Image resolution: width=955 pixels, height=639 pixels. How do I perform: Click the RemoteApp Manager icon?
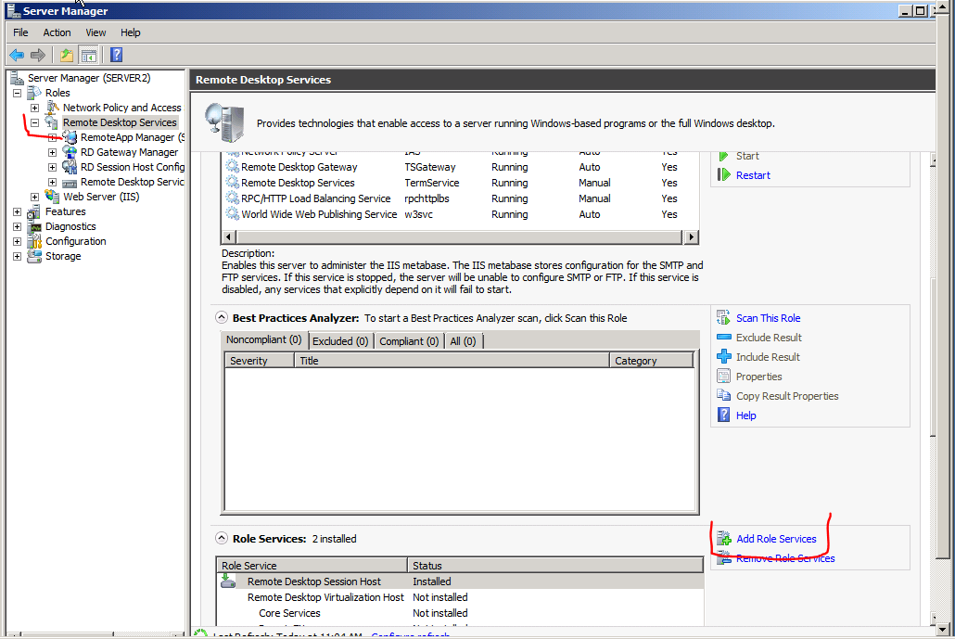pos(70,137)
